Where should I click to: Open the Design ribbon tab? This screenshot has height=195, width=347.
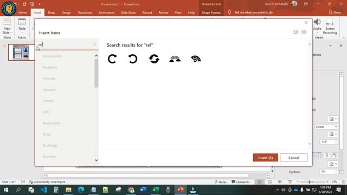pyautogui.click(x=66, y=12)
